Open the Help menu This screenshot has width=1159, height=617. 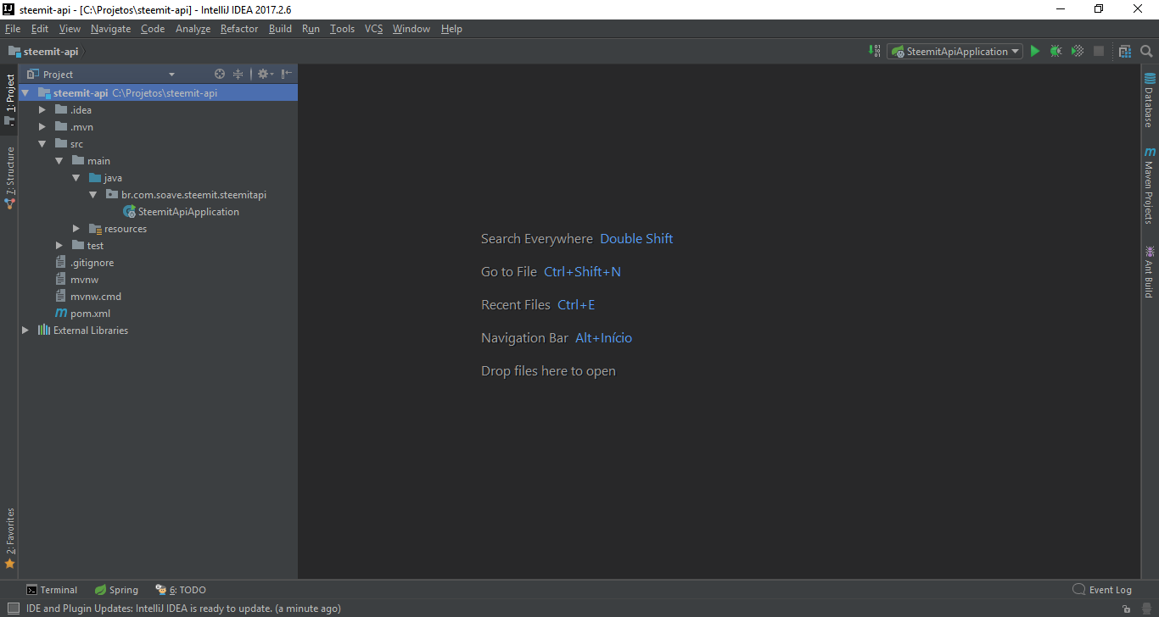point(451,29)
